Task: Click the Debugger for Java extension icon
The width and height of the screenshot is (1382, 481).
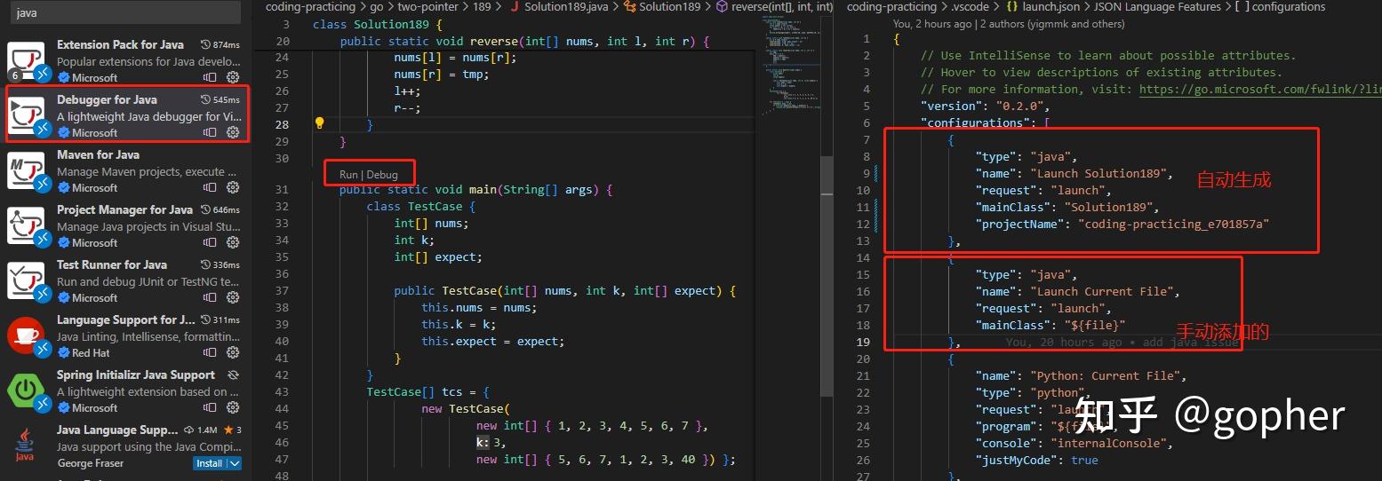Action: click(26, 115)
